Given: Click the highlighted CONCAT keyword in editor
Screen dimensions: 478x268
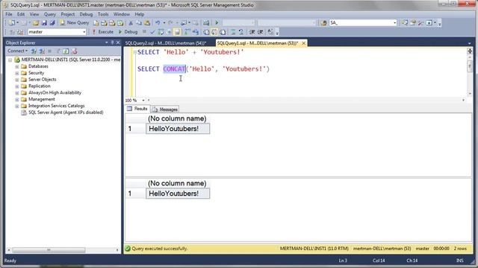Looking at the screenshot, I should click(174, 69).
